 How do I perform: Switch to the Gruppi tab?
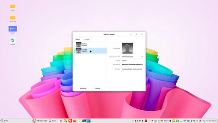[x=87, y=40]
